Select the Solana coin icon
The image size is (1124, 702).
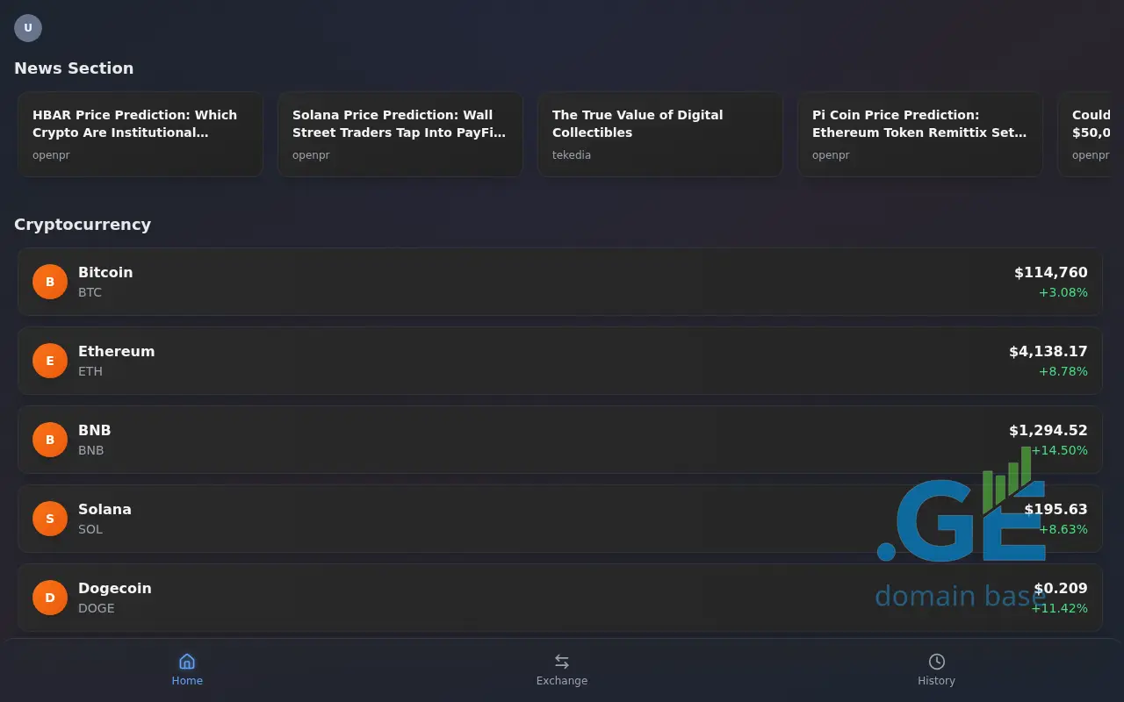pos(50,519)
